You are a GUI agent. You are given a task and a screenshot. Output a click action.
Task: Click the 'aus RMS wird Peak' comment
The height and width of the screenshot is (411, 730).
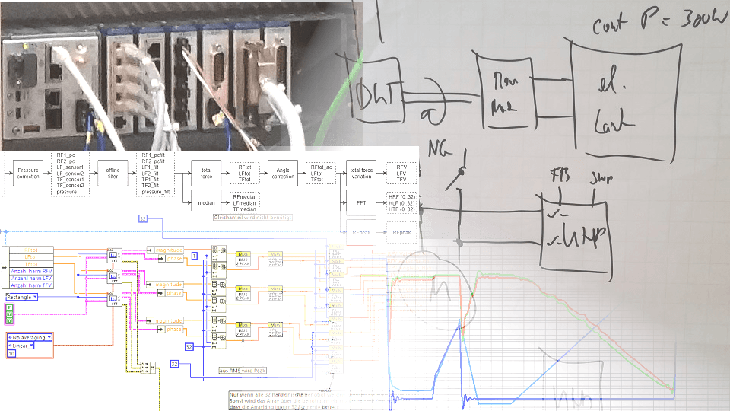click(x=243, y=371)
